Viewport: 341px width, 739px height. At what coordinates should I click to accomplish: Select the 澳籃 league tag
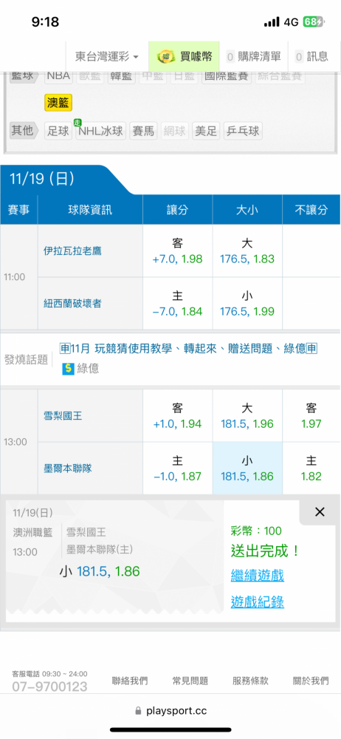coord(58,103)
